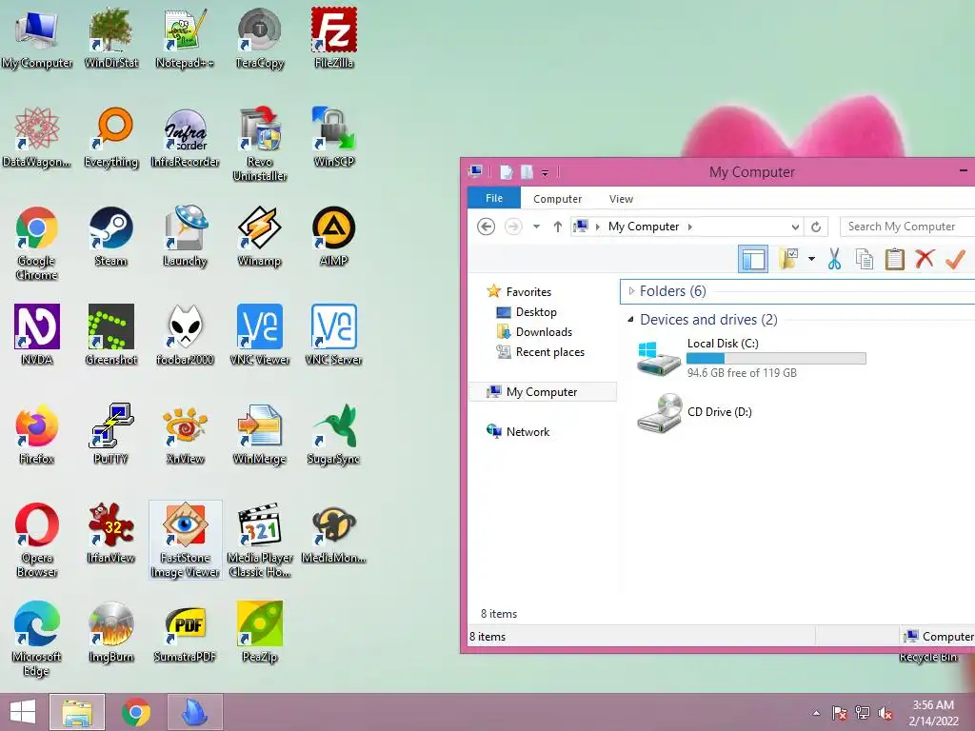The width and height of the screenshot is (975, 731).
Task: Click Local Disk C usage bar
Action: 776,358
